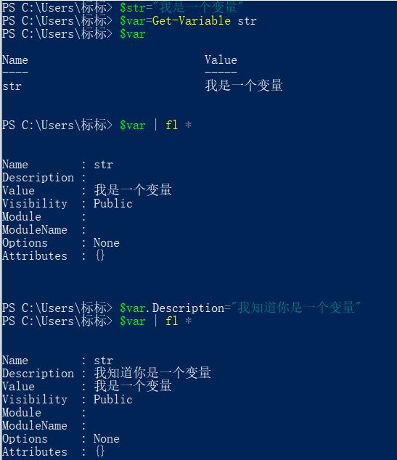The image size is (397, 460).
Task: Click the table value 我是一个变量
Action: 244,86
